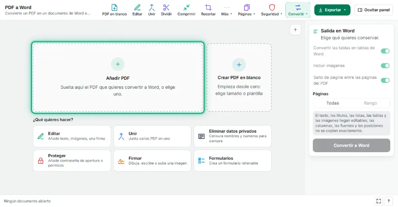Expand the Más dropdown menu
398x207 pixels.
[227, 10]
